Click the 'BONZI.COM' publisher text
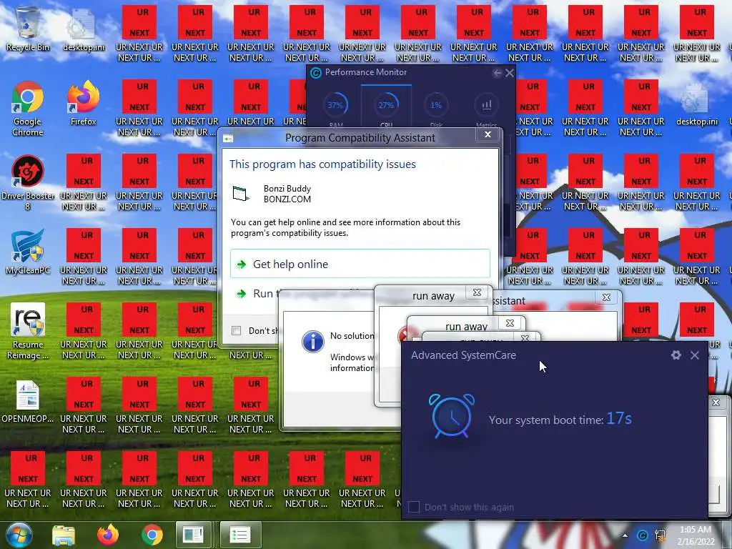Screen dimensions: 732x549 (x=287, y=199)
